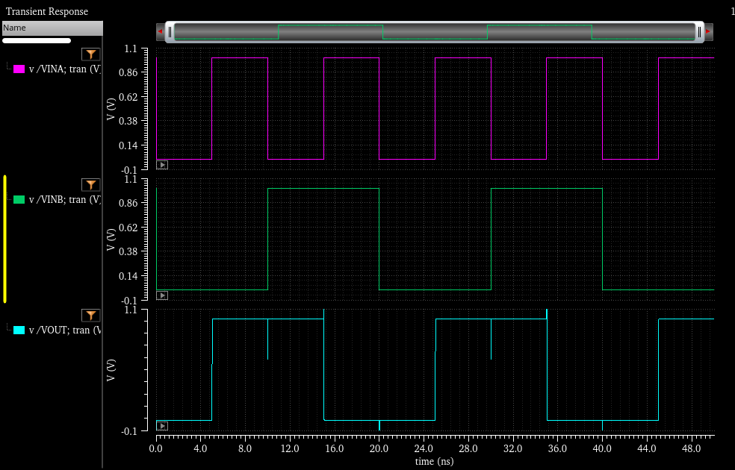Click the filter icon above the VINA trace
Image resolution: width=735 pixels, height=470 pixels.
tap(91, 54)
